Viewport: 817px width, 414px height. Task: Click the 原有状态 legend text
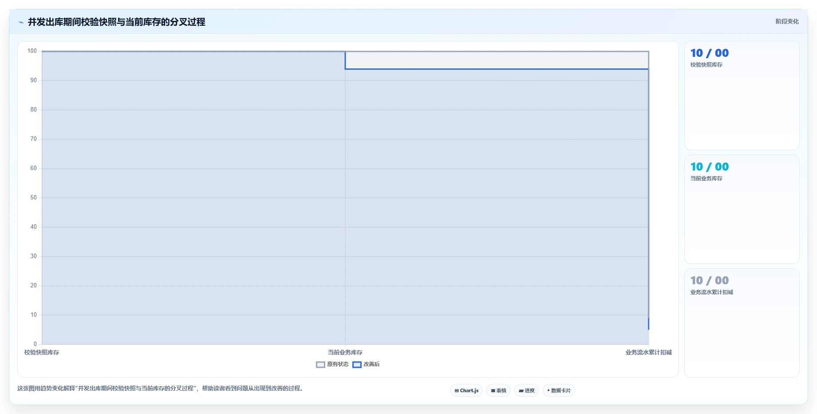(x=338, y=364)
